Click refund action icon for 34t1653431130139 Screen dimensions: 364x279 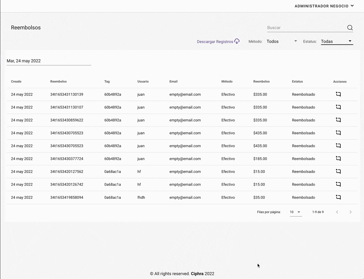[338, 94]
